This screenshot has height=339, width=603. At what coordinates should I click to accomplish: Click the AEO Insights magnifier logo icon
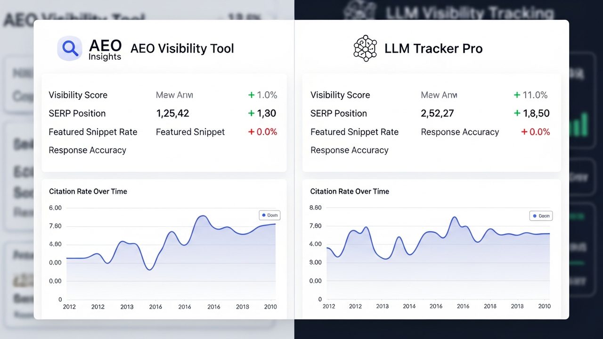point(70,48)
